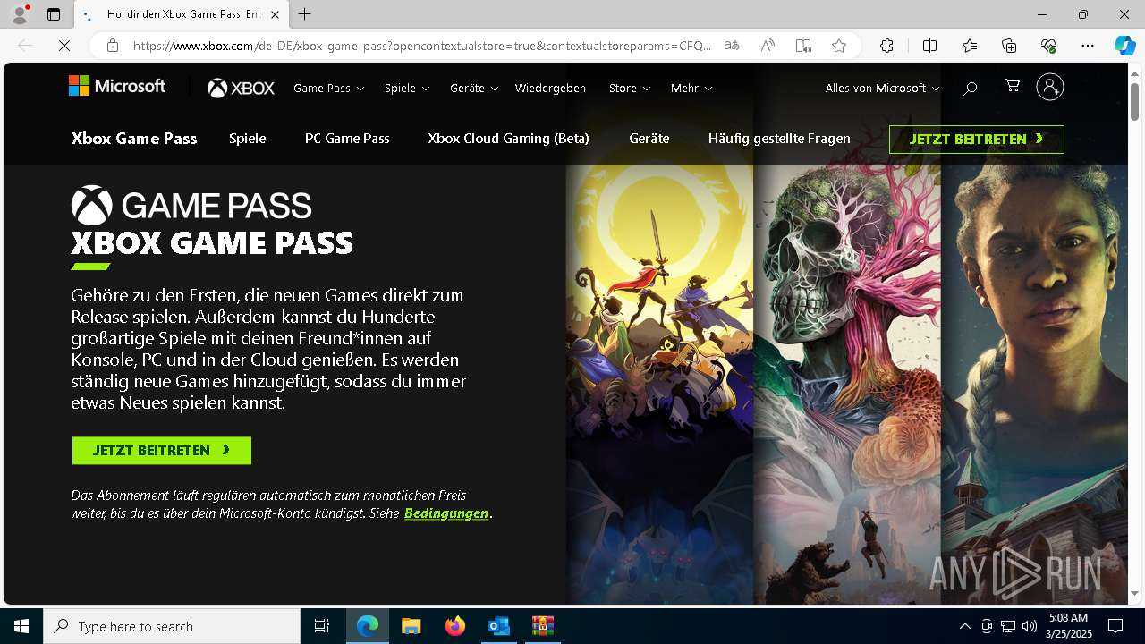This screenshot has width=1145, height=644.
Task: Open Häufig gestellte Fragen tab
Action: click(779, 139)
